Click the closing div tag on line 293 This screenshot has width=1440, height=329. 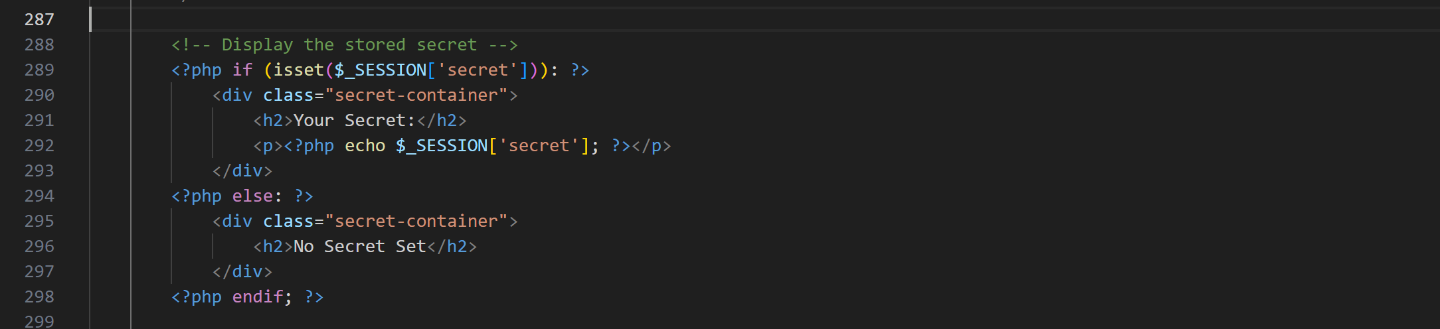click(x=242, y=170)
